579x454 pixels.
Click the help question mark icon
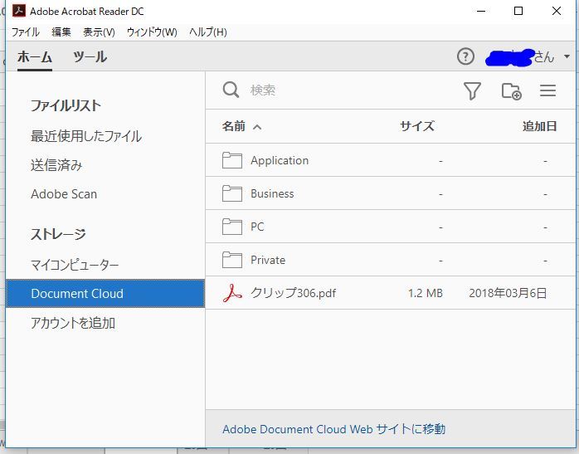pos(465,57)
